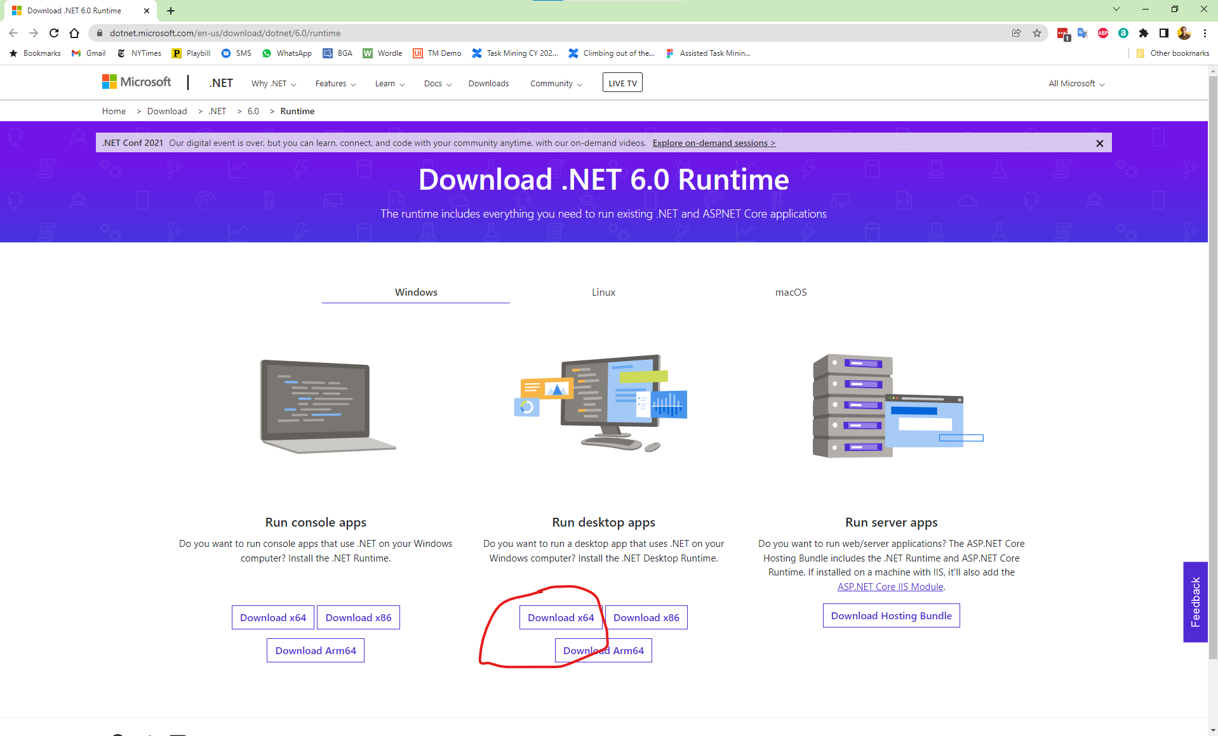
Task: Click the Chrome profile avatar
Action: [1184, 33]
